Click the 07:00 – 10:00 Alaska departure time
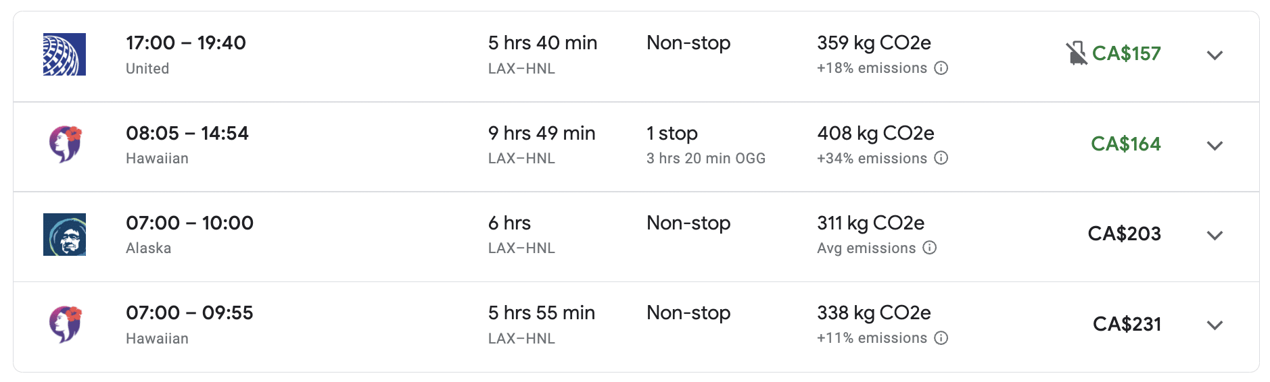The image size is (1270, 382). [x=189, y=223]
